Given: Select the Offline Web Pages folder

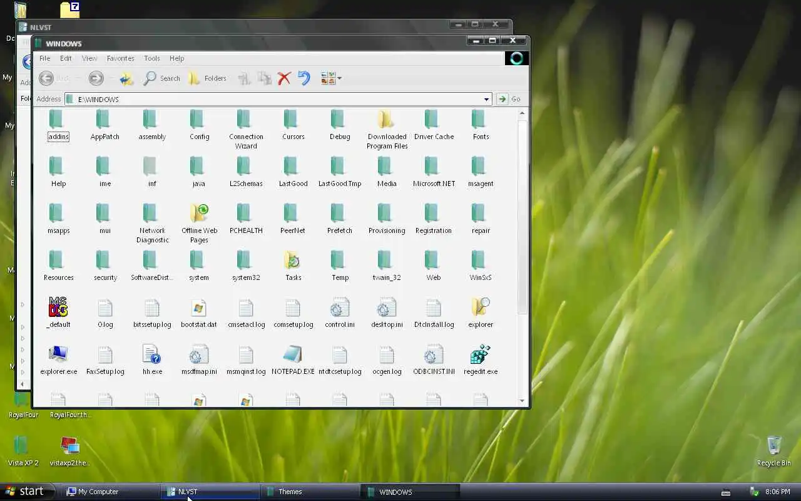Looking at the screenshot, I should coord(199,224).
